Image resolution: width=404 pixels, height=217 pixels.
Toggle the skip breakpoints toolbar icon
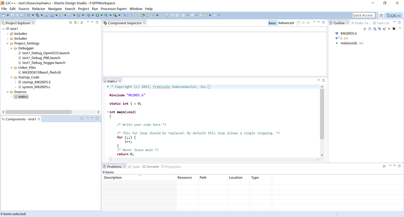tap(125, 15)
